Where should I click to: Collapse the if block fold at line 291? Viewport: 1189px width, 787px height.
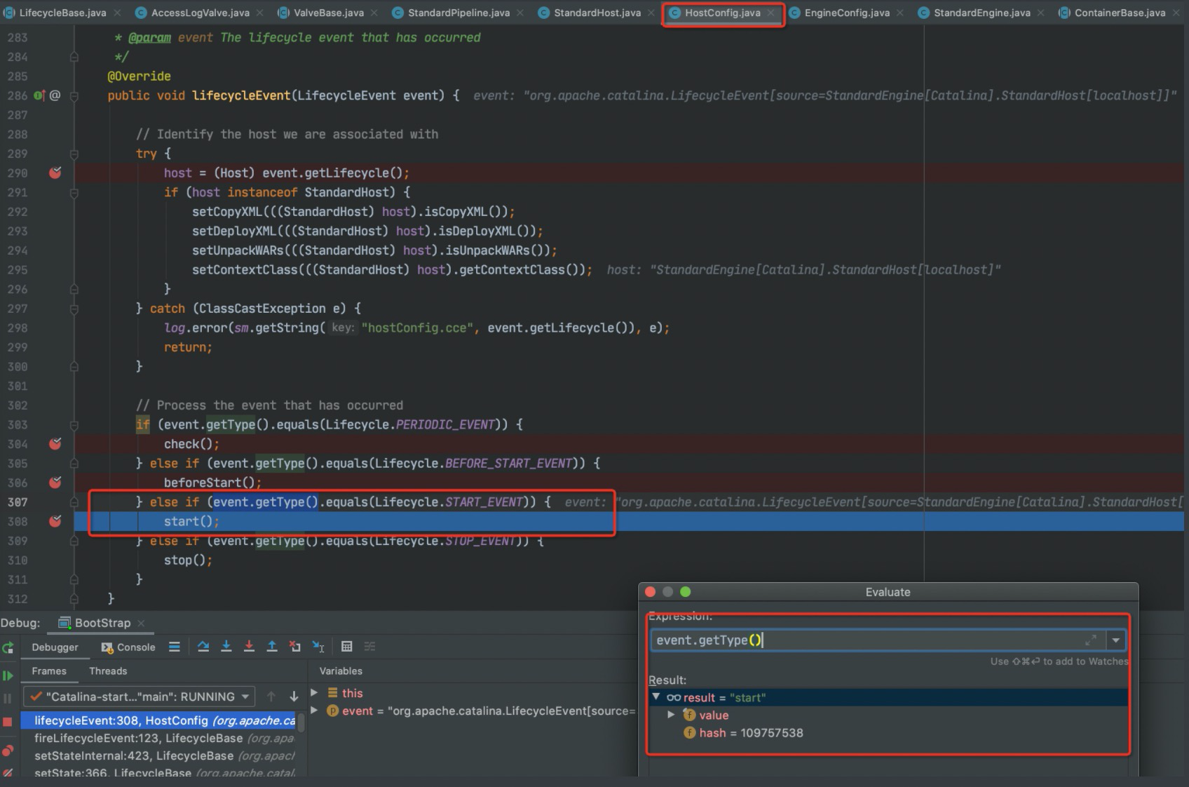pyautogui.click(x=74, y=192)
